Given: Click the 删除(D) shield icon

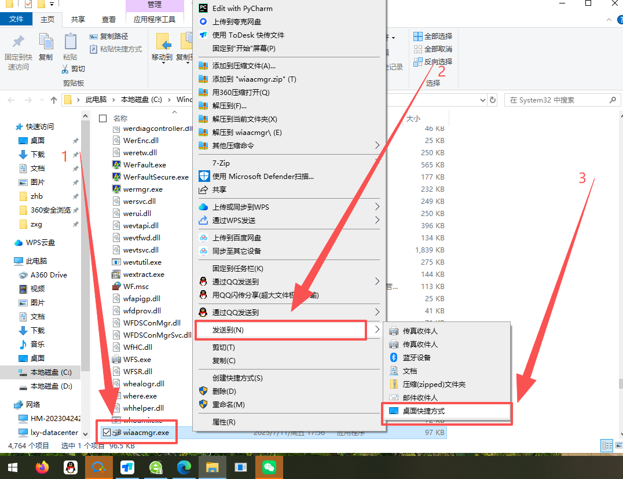Looking at the screenshot, I should pos(203,391).
